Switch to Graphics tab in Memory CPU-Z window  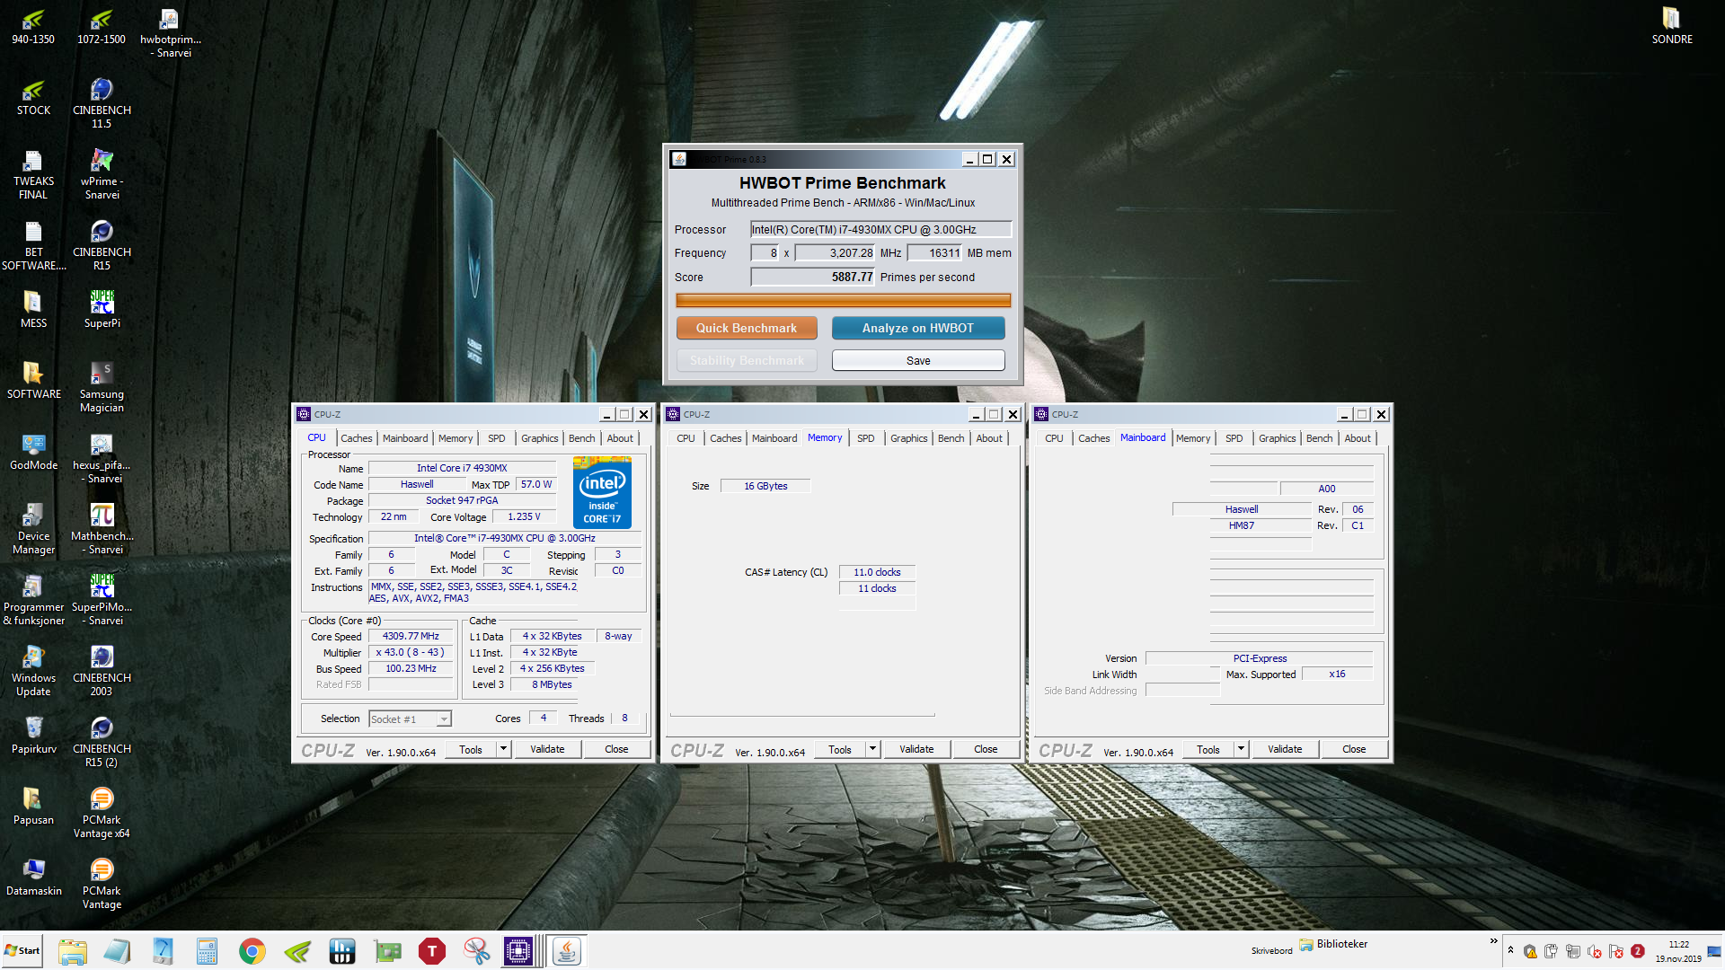pos(908,438)
